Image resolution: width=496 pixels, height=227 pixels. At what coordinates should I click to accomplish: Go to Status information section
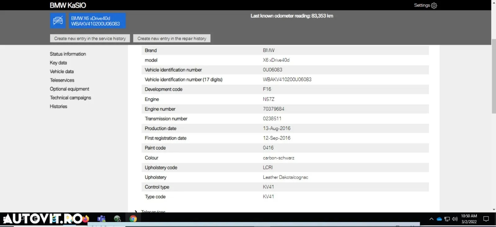[x=68, y=54]
